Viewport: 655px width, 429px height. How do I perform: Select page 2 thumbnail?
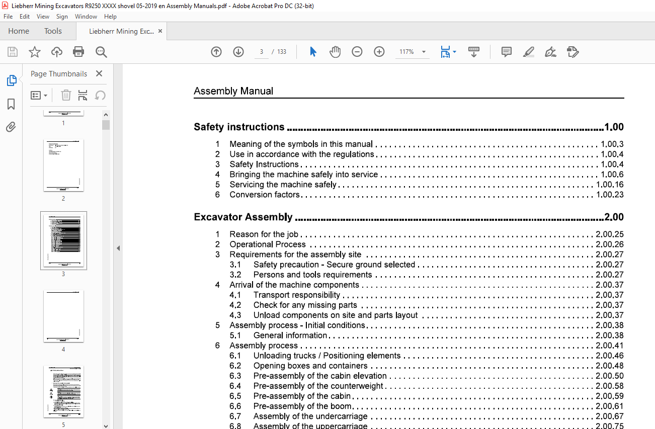63,165
